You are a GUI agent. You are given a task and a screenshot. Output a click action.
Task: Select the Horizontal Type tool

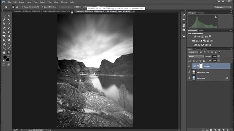9,44
